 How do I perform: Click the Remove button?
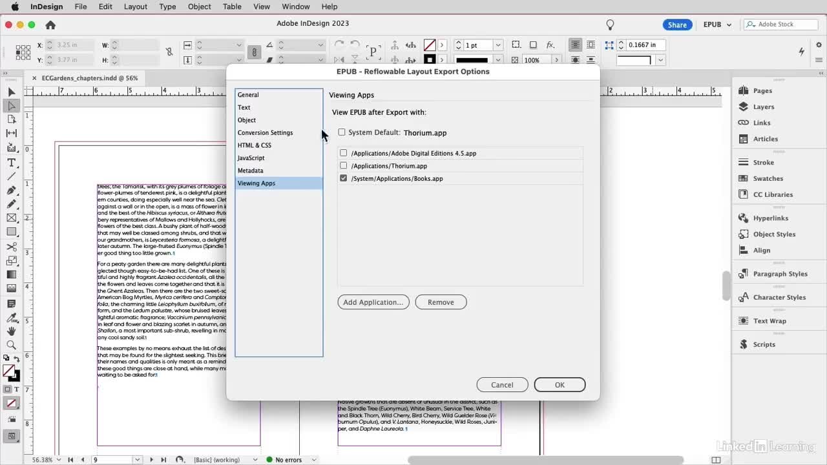(441, 302)
